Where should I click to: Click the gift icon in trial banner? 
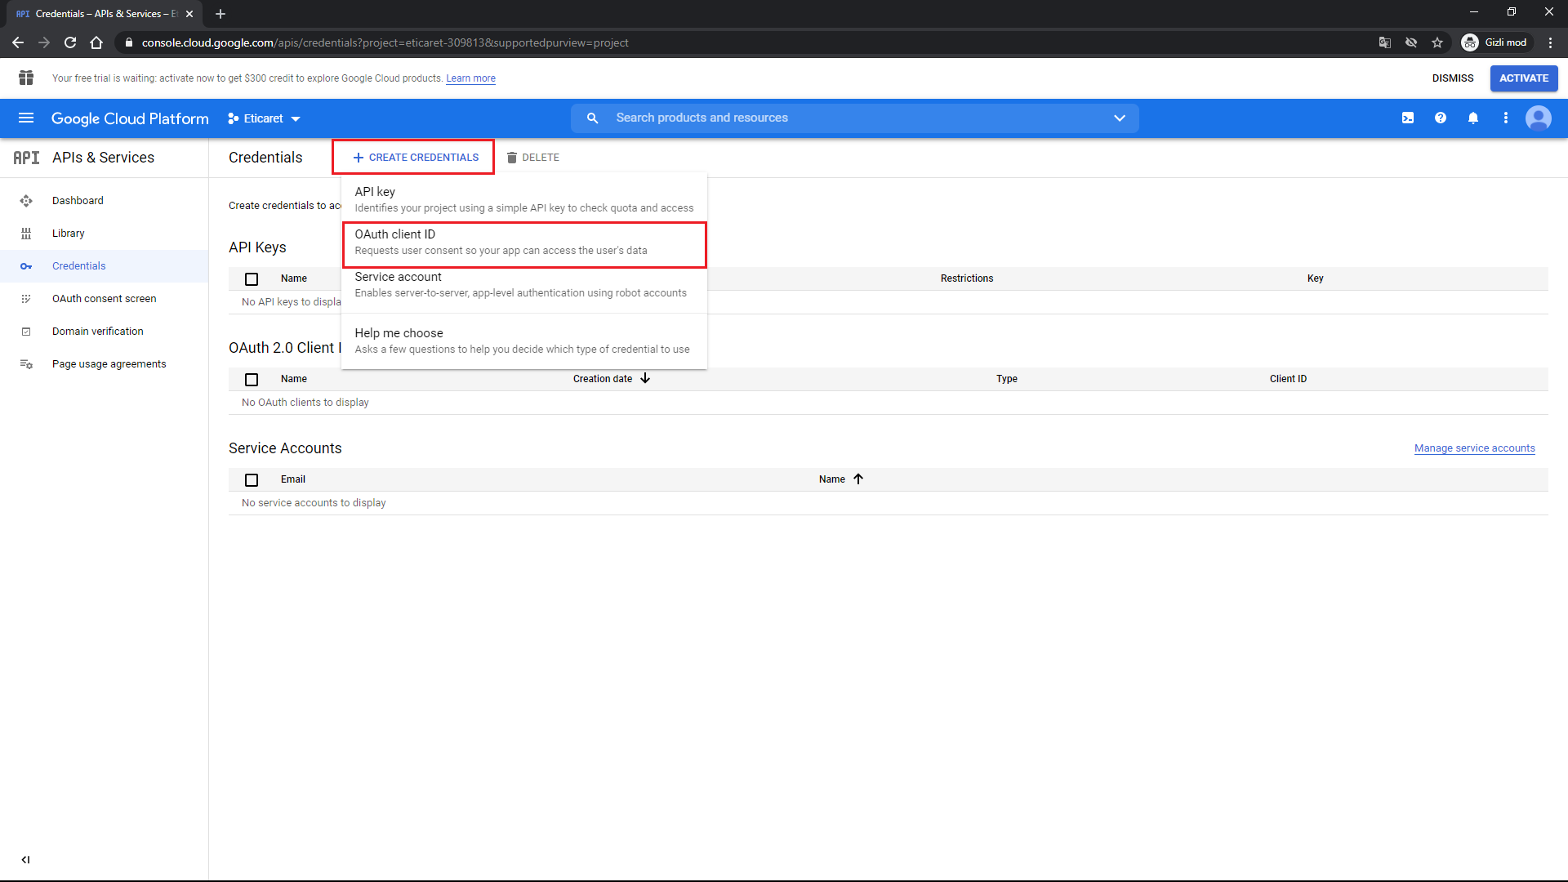tap(26, 78)
